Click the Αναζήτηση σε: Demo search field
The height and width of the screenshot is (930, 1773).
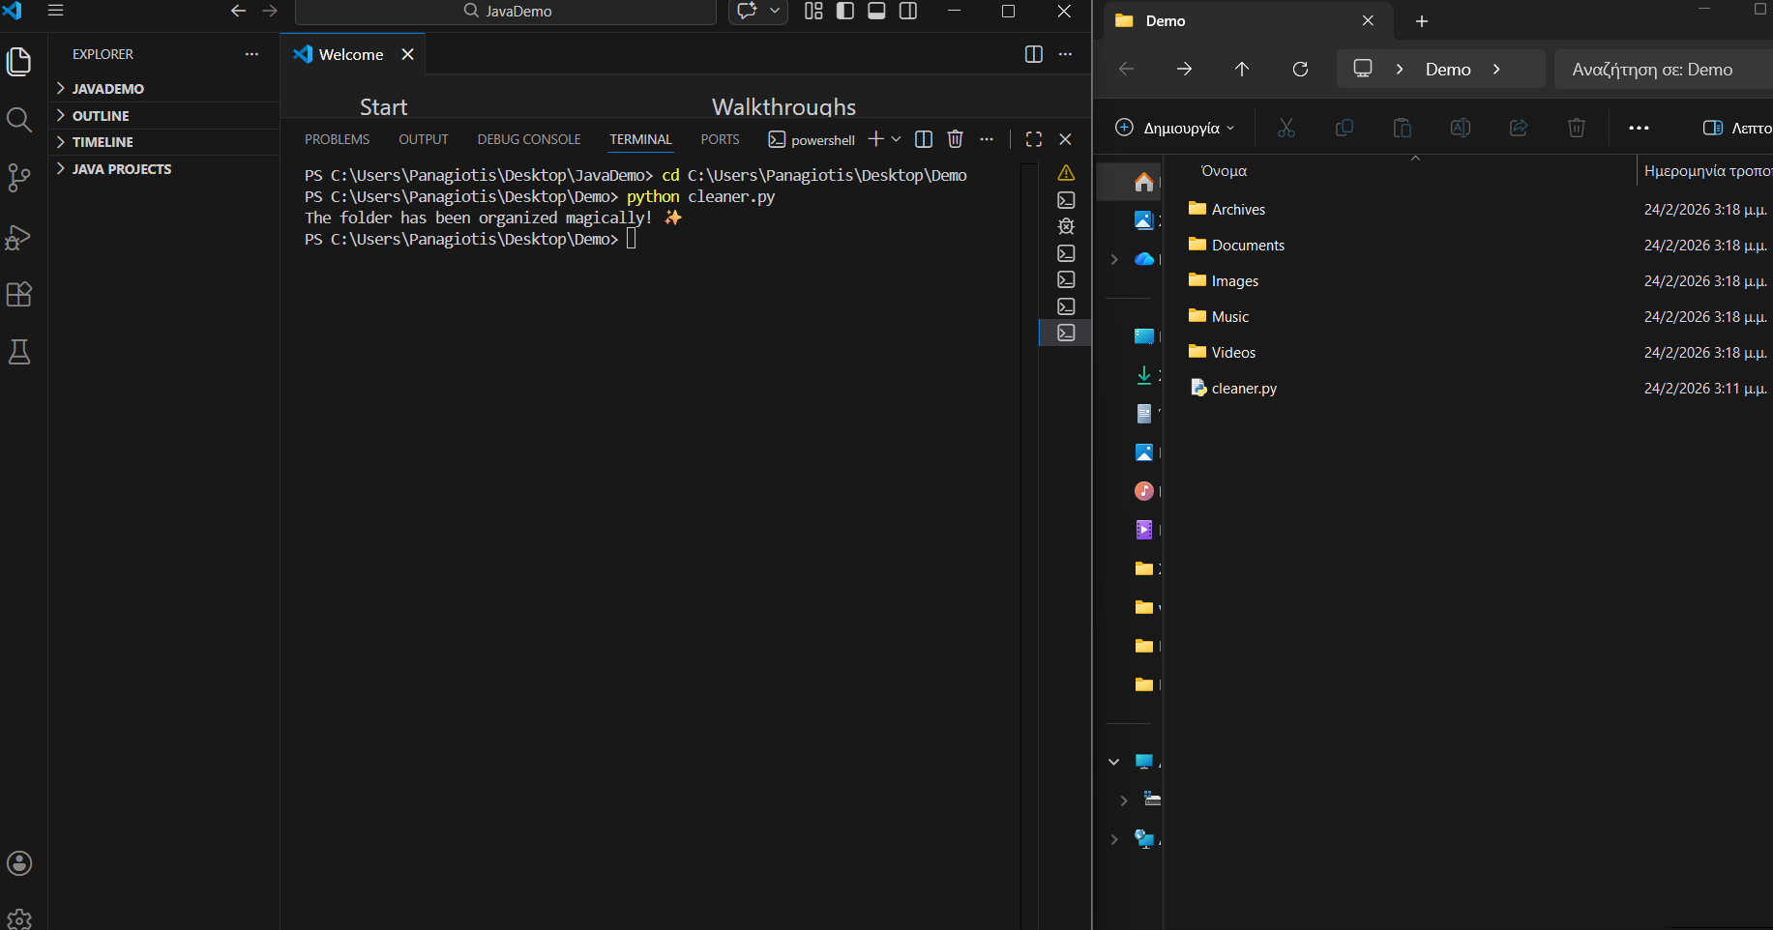[1664, 70]
